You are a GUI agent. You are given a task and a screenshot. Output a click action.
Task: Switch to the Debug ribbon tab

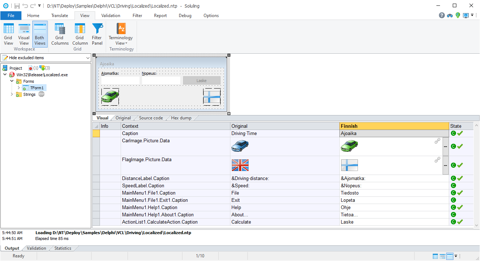pyautogui.click(x=185, y=16)
